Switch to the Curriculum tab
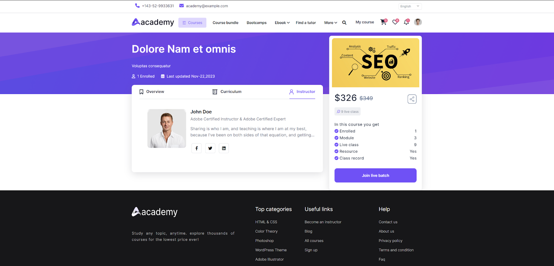 pos(227,92)
